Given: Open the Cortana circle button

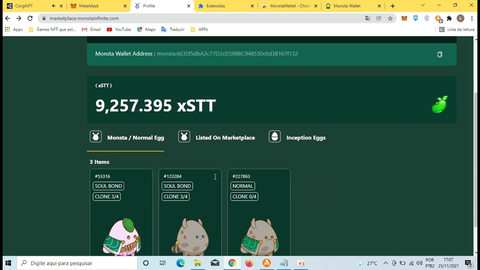Looking at the screenshot, I should tap(146, 263).
